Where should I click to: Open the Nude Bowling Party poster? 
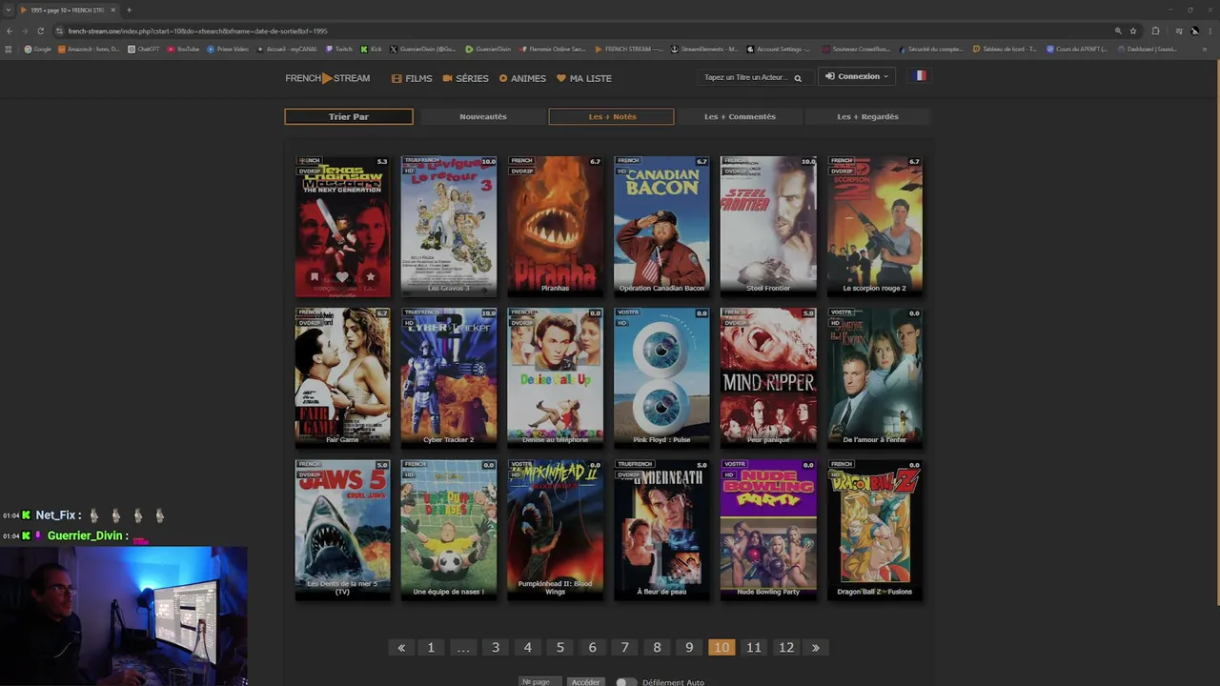[x=768, y=530]
